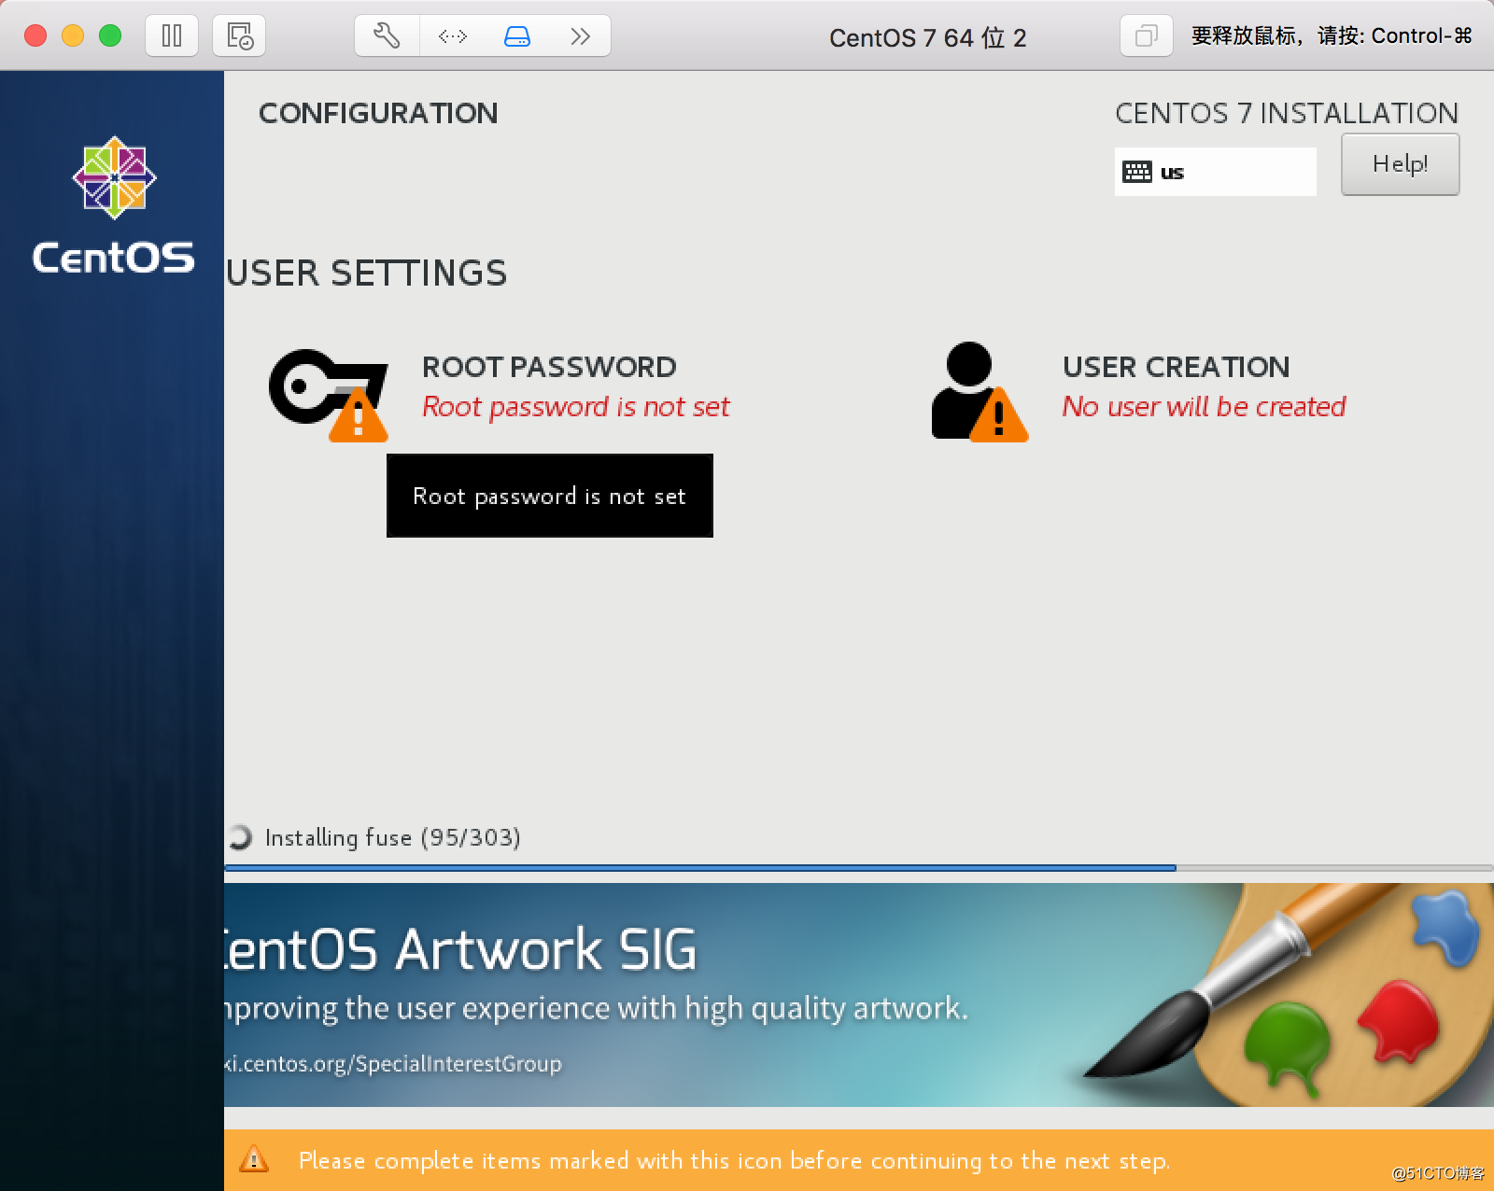Click the 'Installing fuse (95/303)' status

coord(393,837)
